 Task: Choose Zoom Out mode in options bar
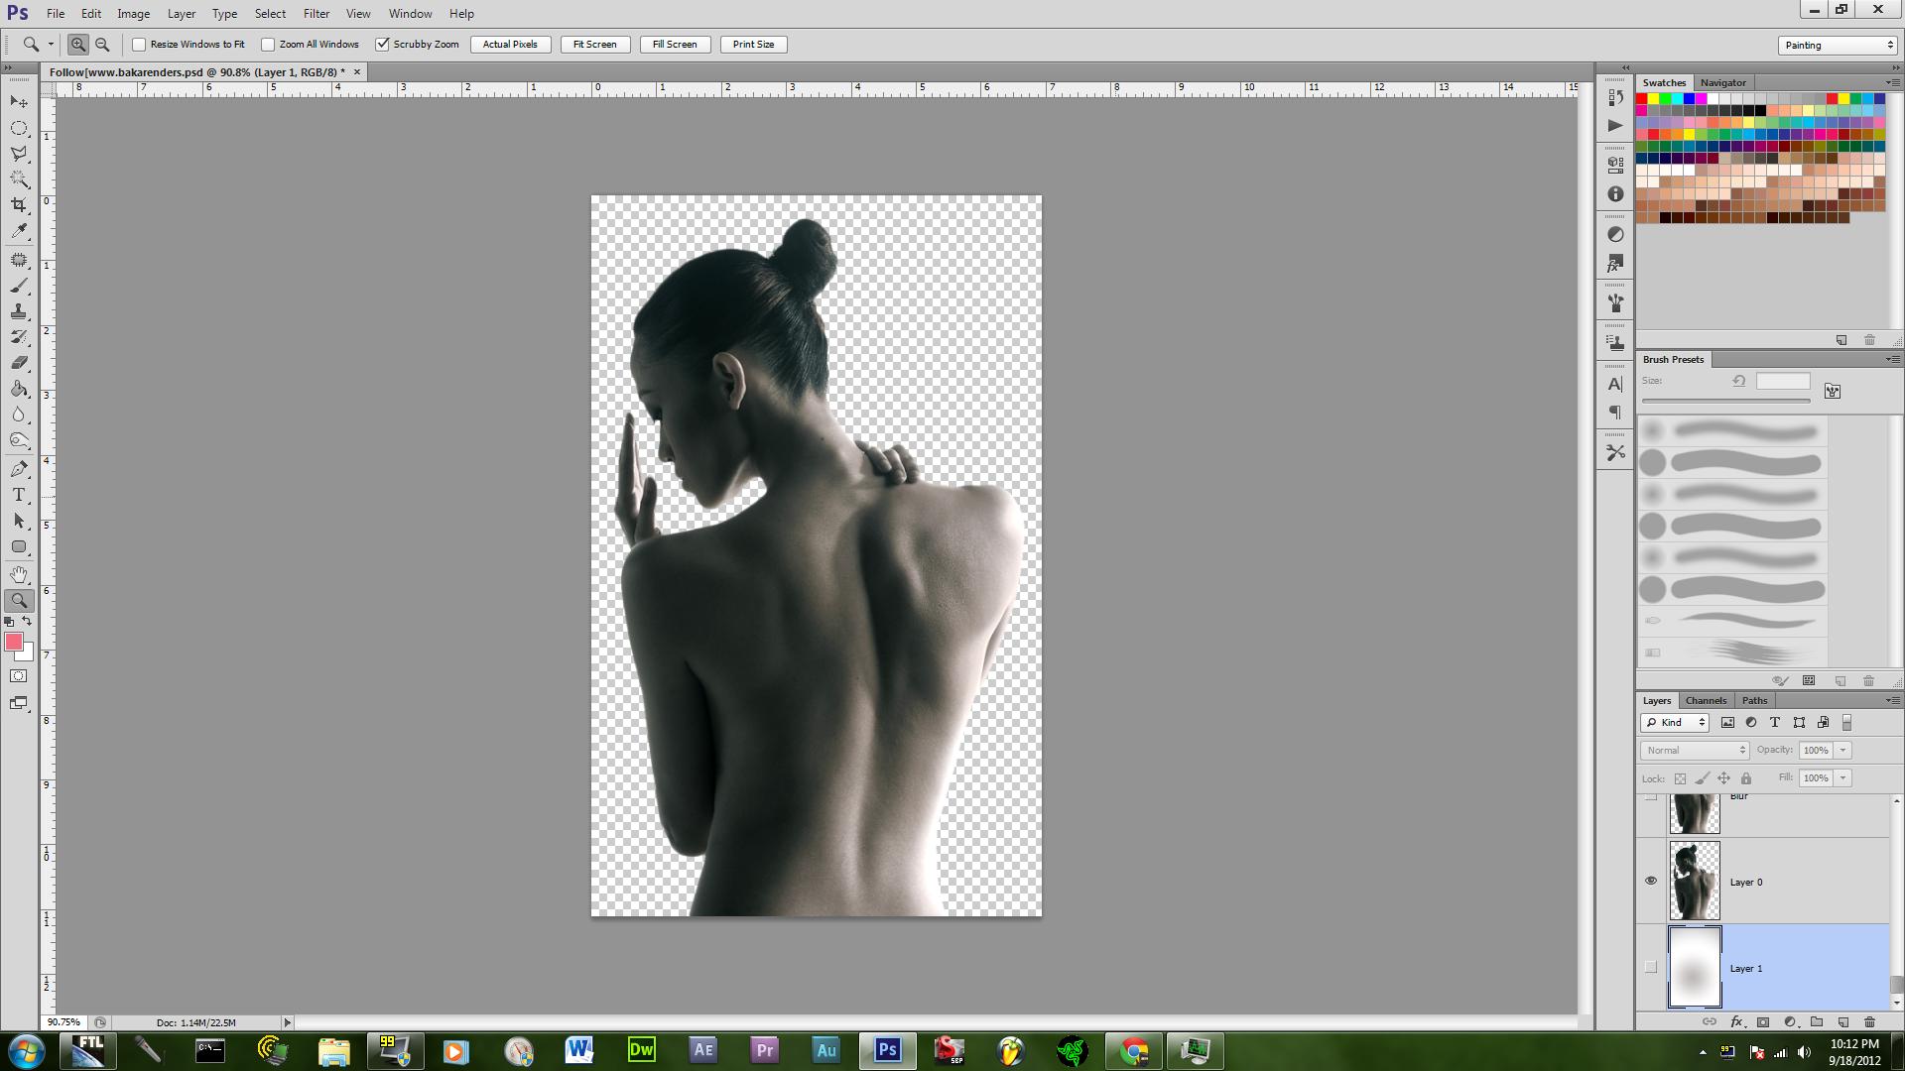102,45
